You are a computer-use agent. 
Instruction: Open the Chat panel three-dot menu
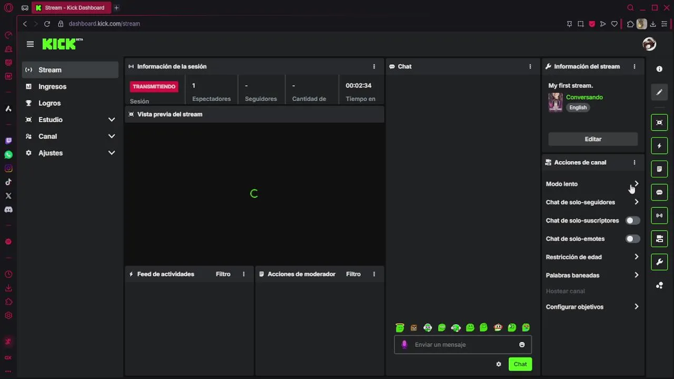coord(530,67)
